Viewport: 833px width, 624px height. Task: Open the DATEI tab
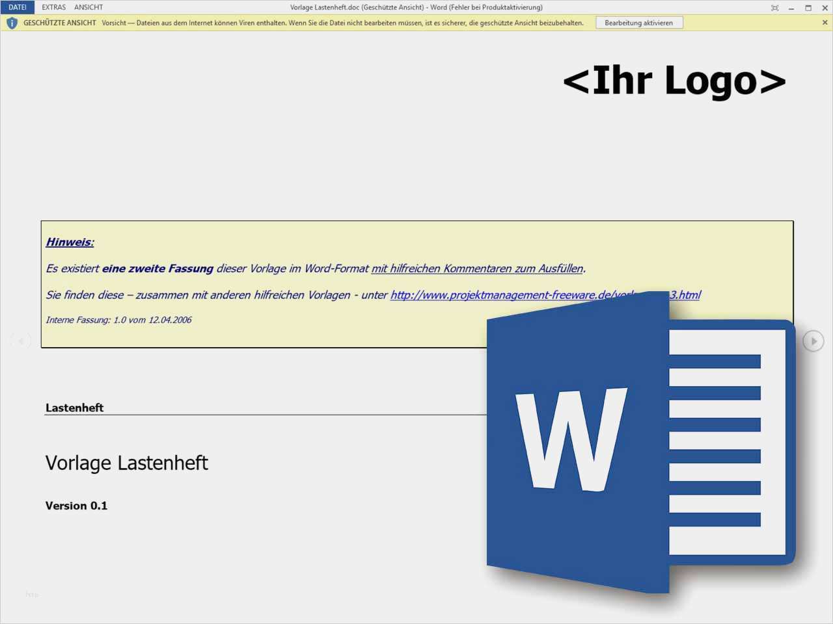tap(18, 7)
